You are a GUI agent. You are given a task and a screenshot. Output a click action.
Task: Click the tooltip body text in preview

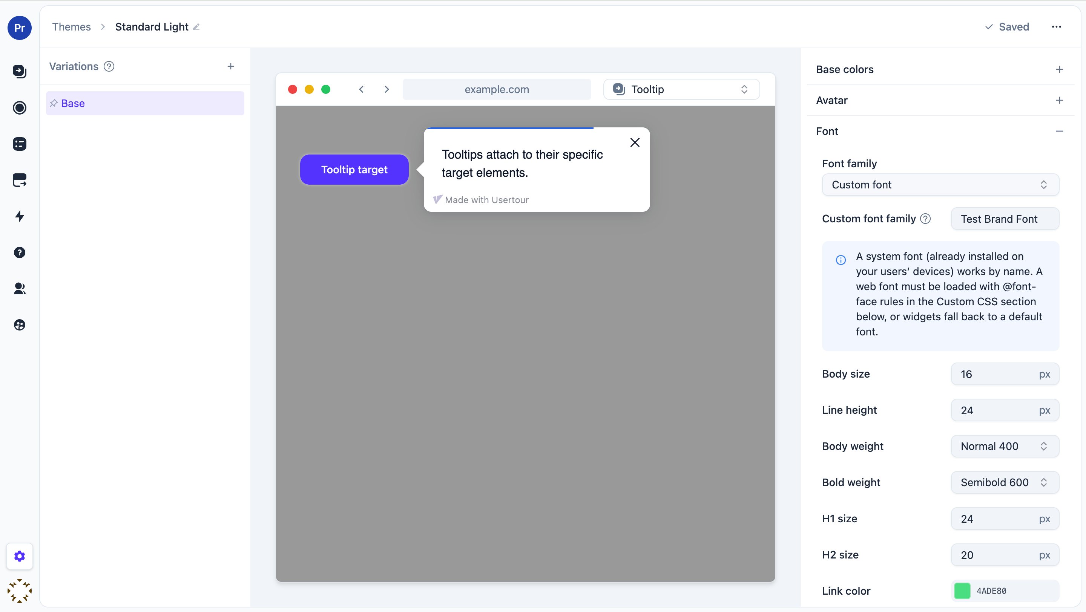click(522, 164)
